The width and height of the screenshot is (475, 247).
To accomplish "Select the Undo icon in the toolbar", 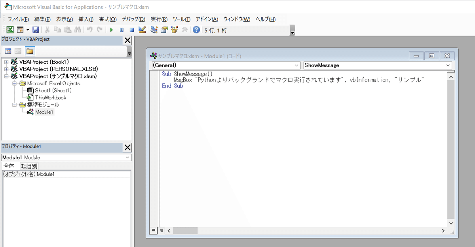I will coord(89,29).
